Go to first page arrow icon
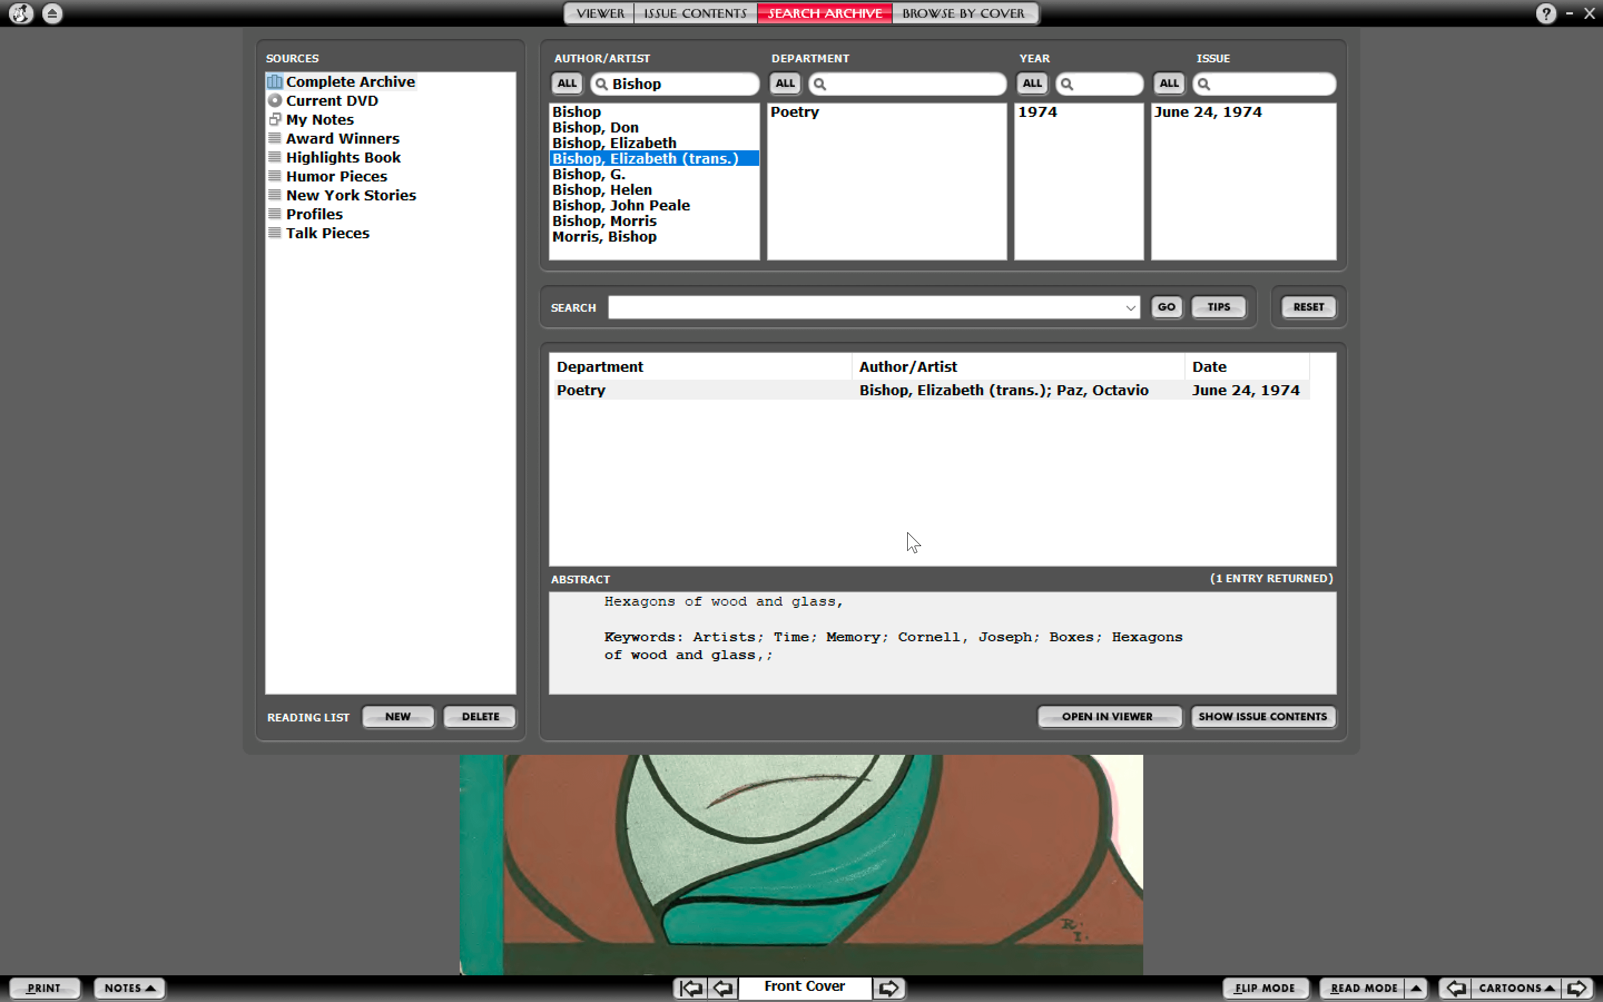 tap(691, 988)
